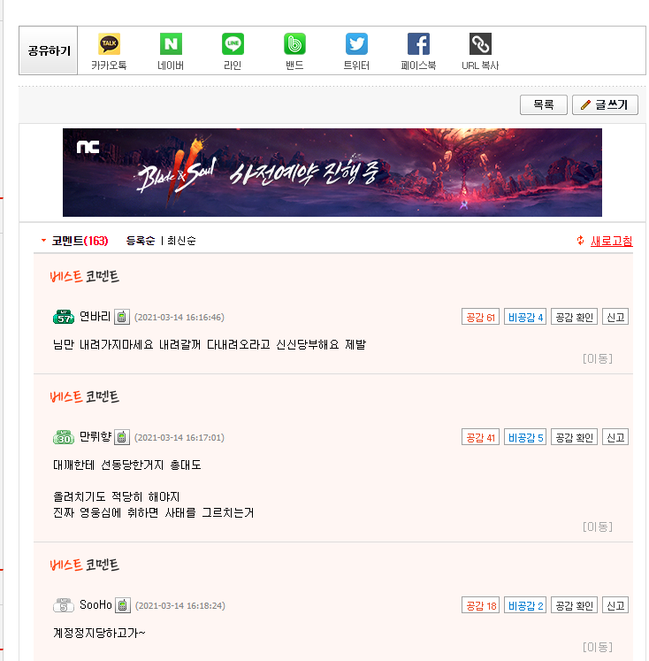Image resolution: width=649 pixels, height=661 pixels.
Task: Click level 57 badge of 연바리
Action: 64,317
